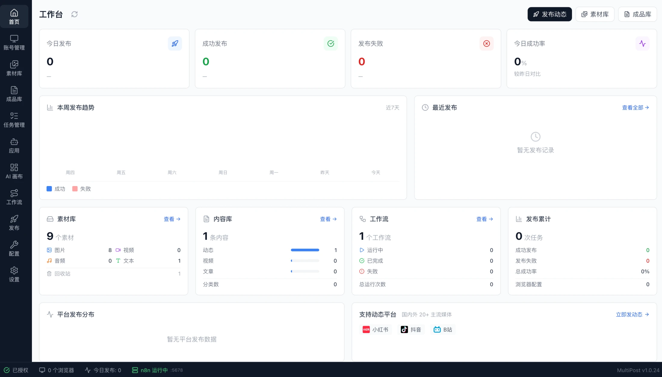Click the 近7天 label on trend chart

coord(392,107)
